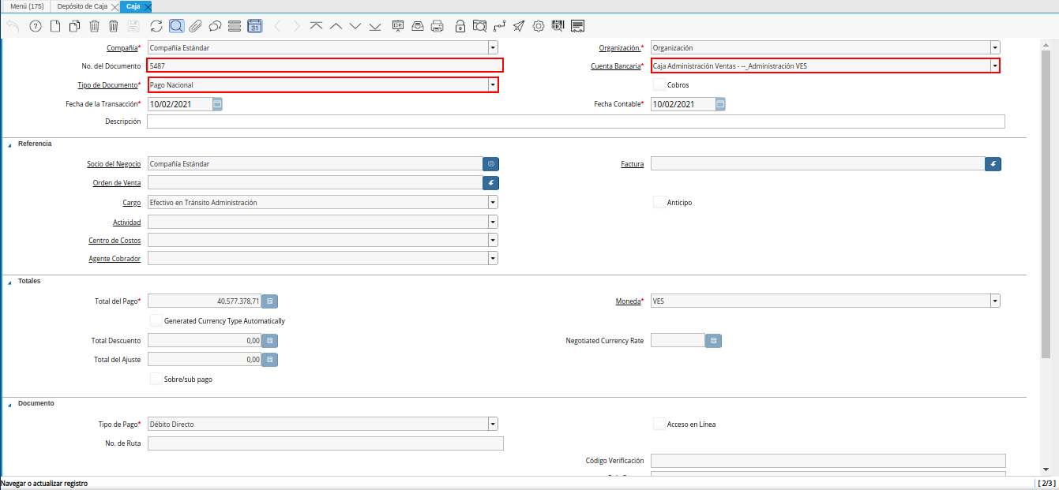Open the Menú (175) tab
This screenshot has height=490, width=1059.
[27, 6]
